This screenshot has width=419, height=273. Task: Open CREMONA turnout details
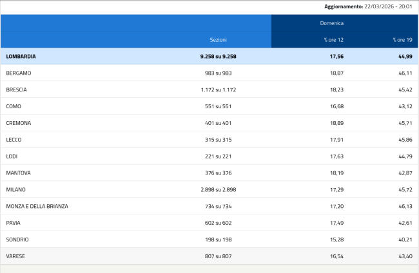click(19, 123)
